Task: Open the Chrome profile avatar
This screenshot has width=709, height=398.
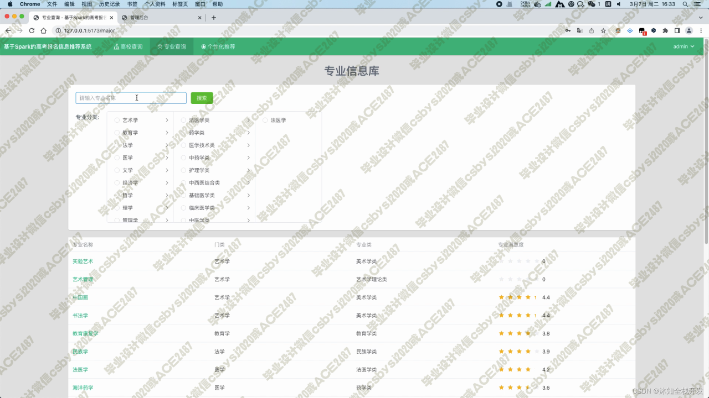Action: tap(689, 31)
